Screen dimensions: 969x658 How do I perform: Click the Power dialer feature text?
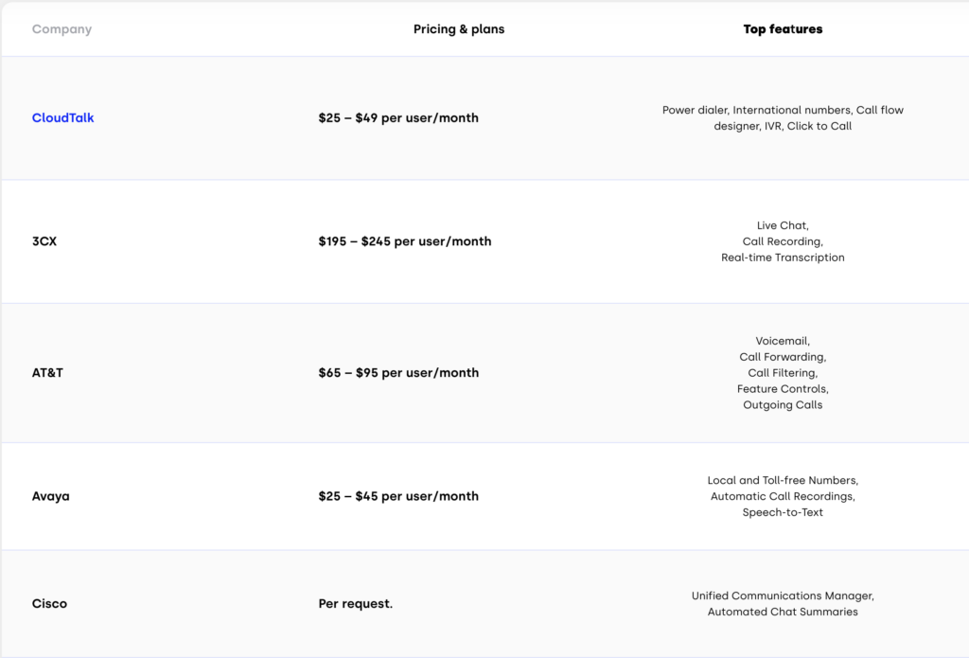click(x=695, y=110)
